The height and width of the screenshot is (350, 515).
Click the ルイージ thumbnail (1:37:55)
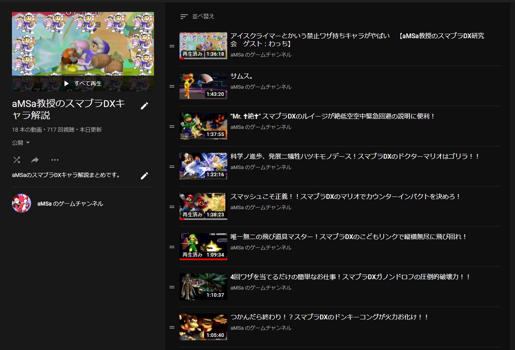click(203, 126)
